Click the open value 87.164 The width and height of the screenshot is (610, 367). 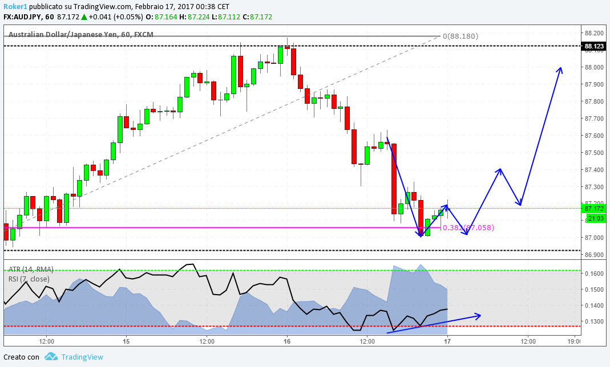click(165, 17)
